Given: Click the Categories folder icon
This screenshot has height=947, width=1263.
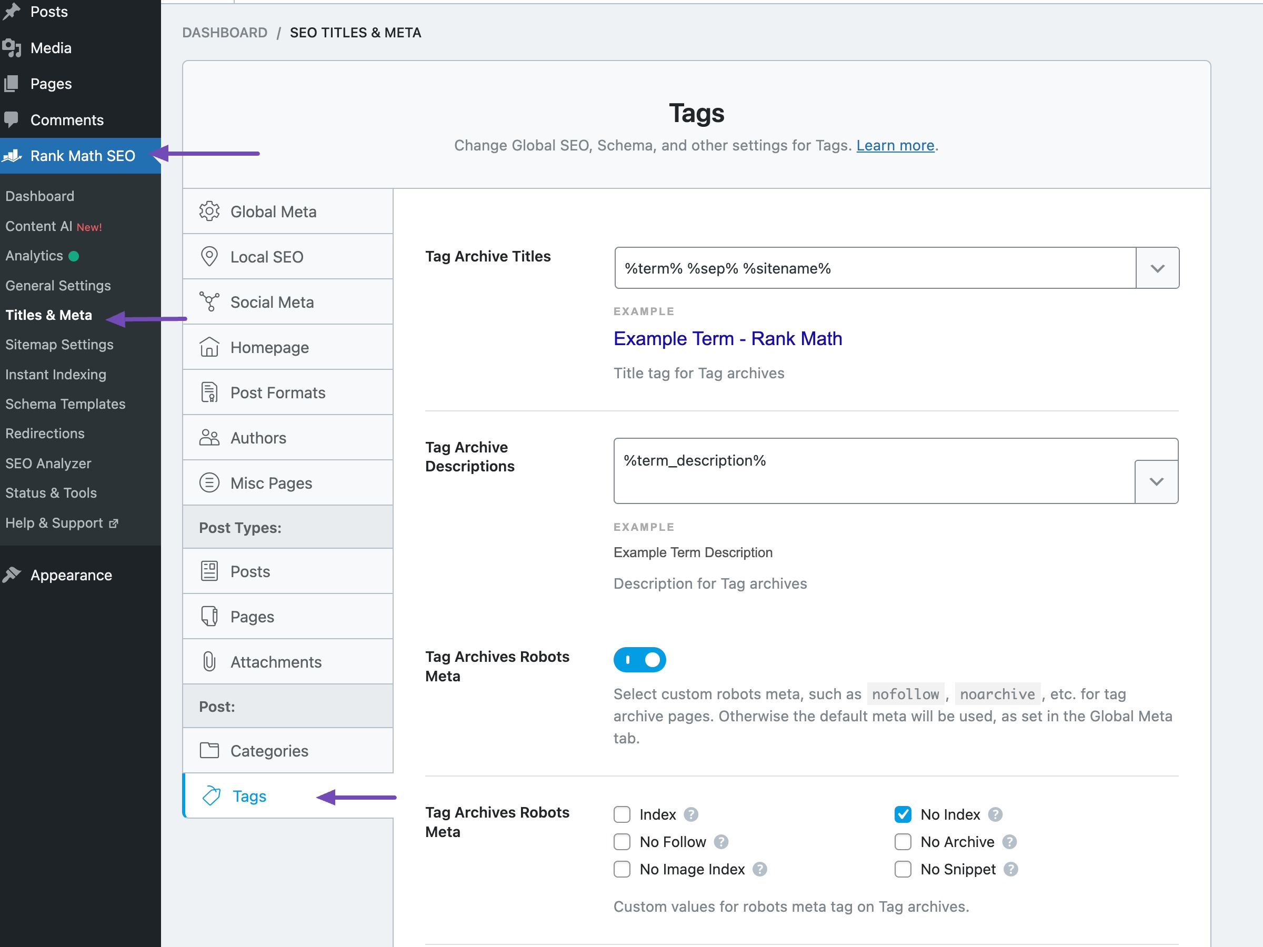Looking at the screenshot, I should click(209, 750).
